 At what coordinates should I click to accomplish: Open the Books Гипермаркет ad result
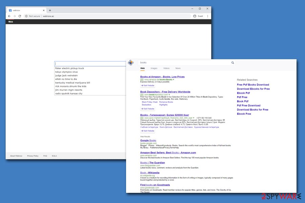(x=165, y=115)
